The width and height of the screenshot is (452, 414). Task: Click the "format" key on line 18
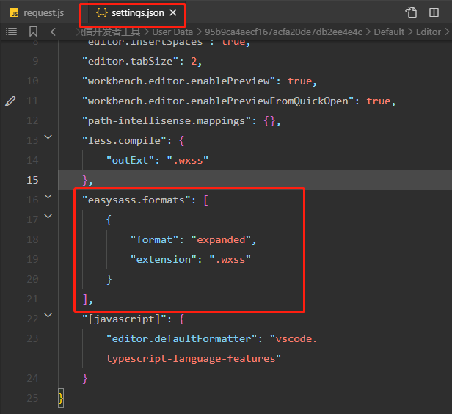tap(154, 240)
